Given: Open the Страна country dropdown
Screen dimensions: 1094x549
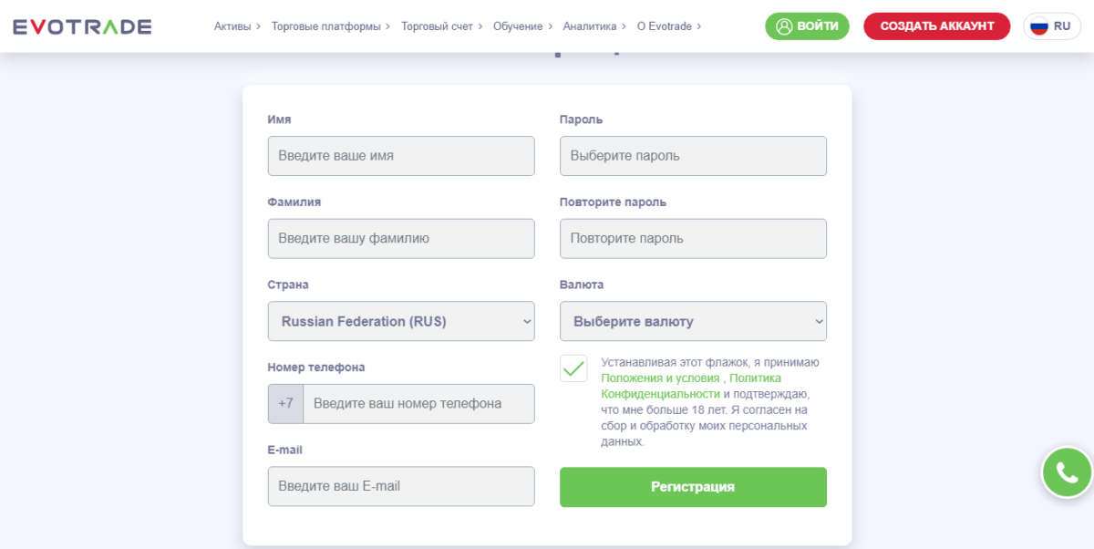Looking at the screenshot, I should click(401, 322).
